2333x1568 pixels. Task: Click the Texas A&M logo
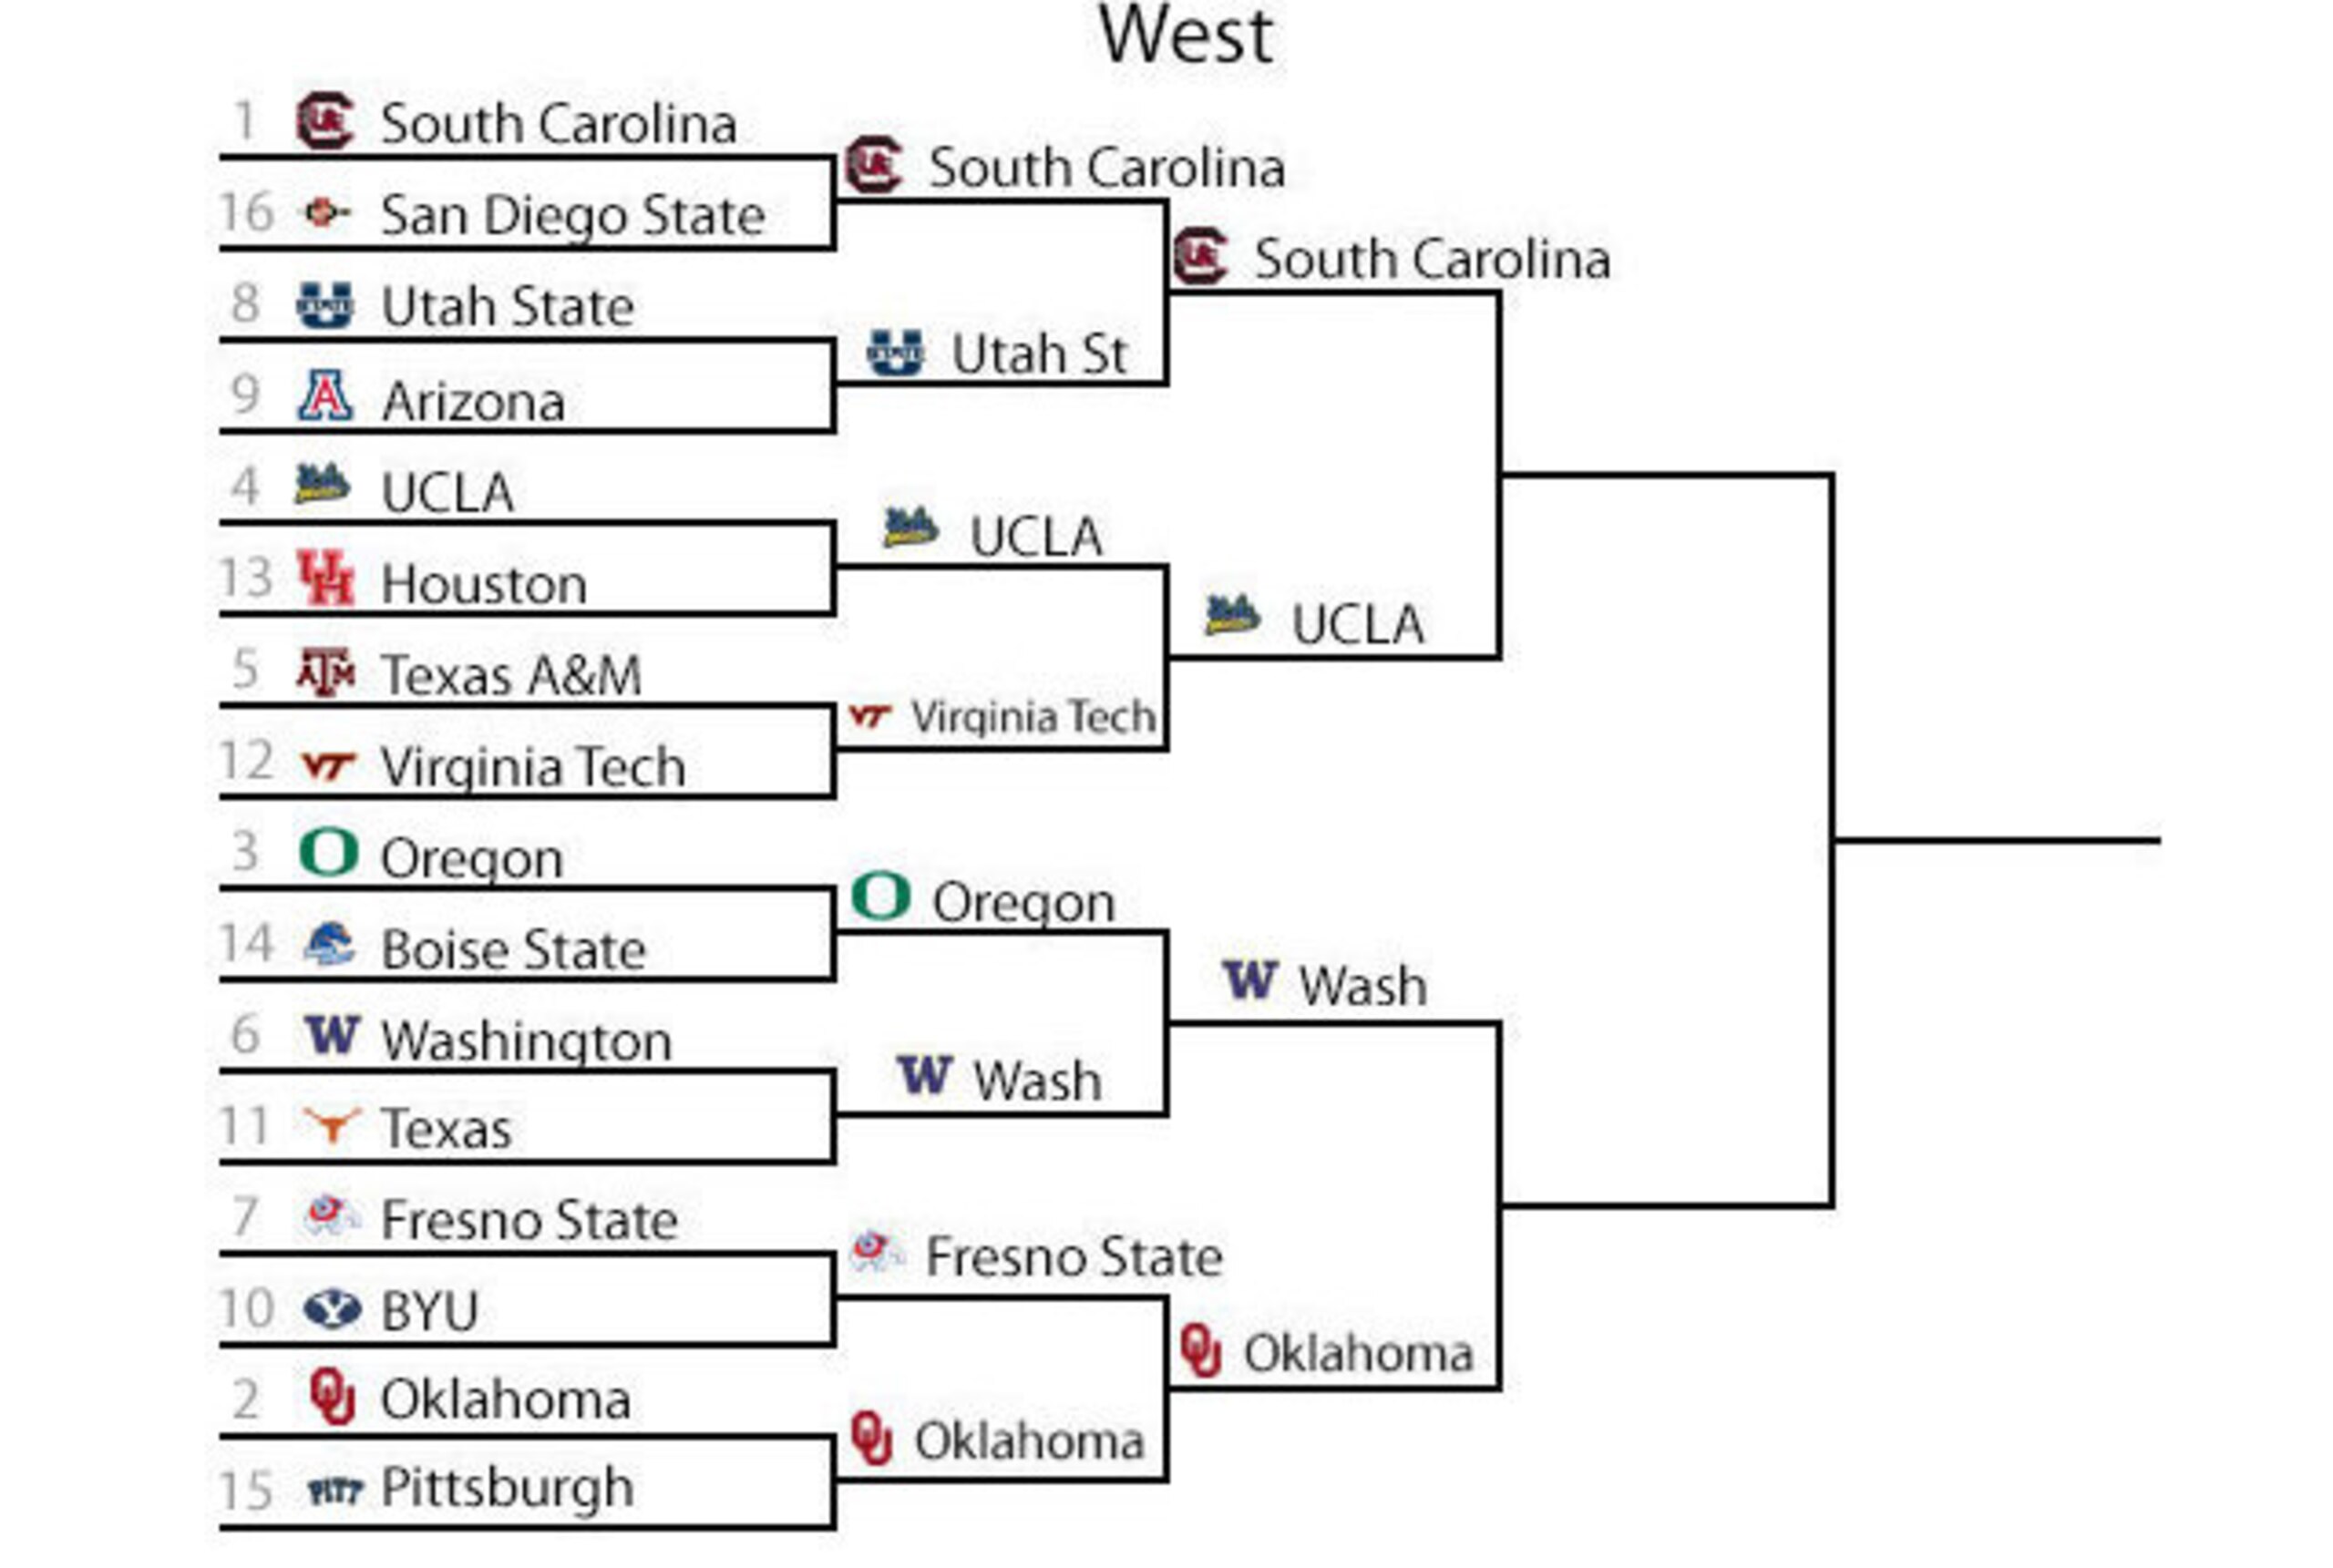pos(326,671)
